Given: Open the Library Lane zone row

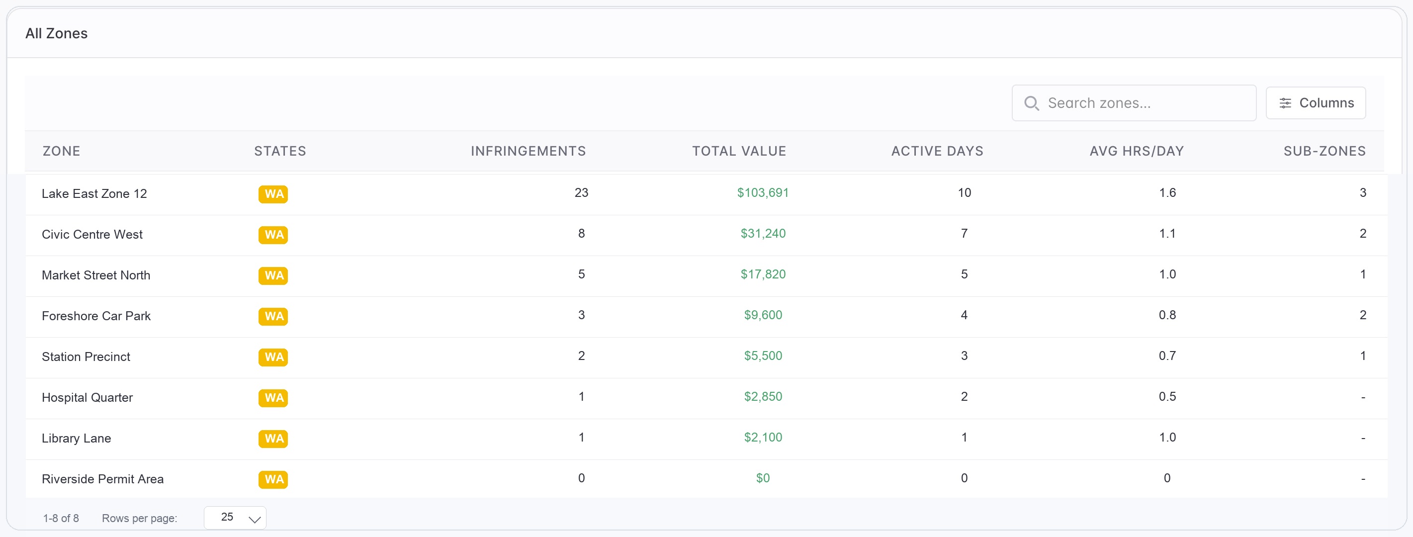Looking at the screenshot, I should pyautogui.click(x=706, y=439).
